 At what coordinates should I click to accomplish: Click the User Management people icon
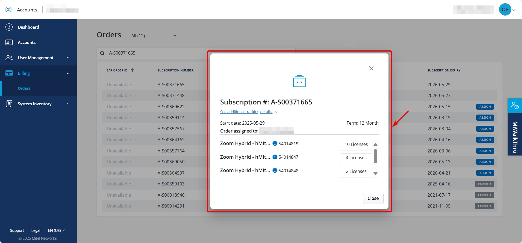pos(9,58)
